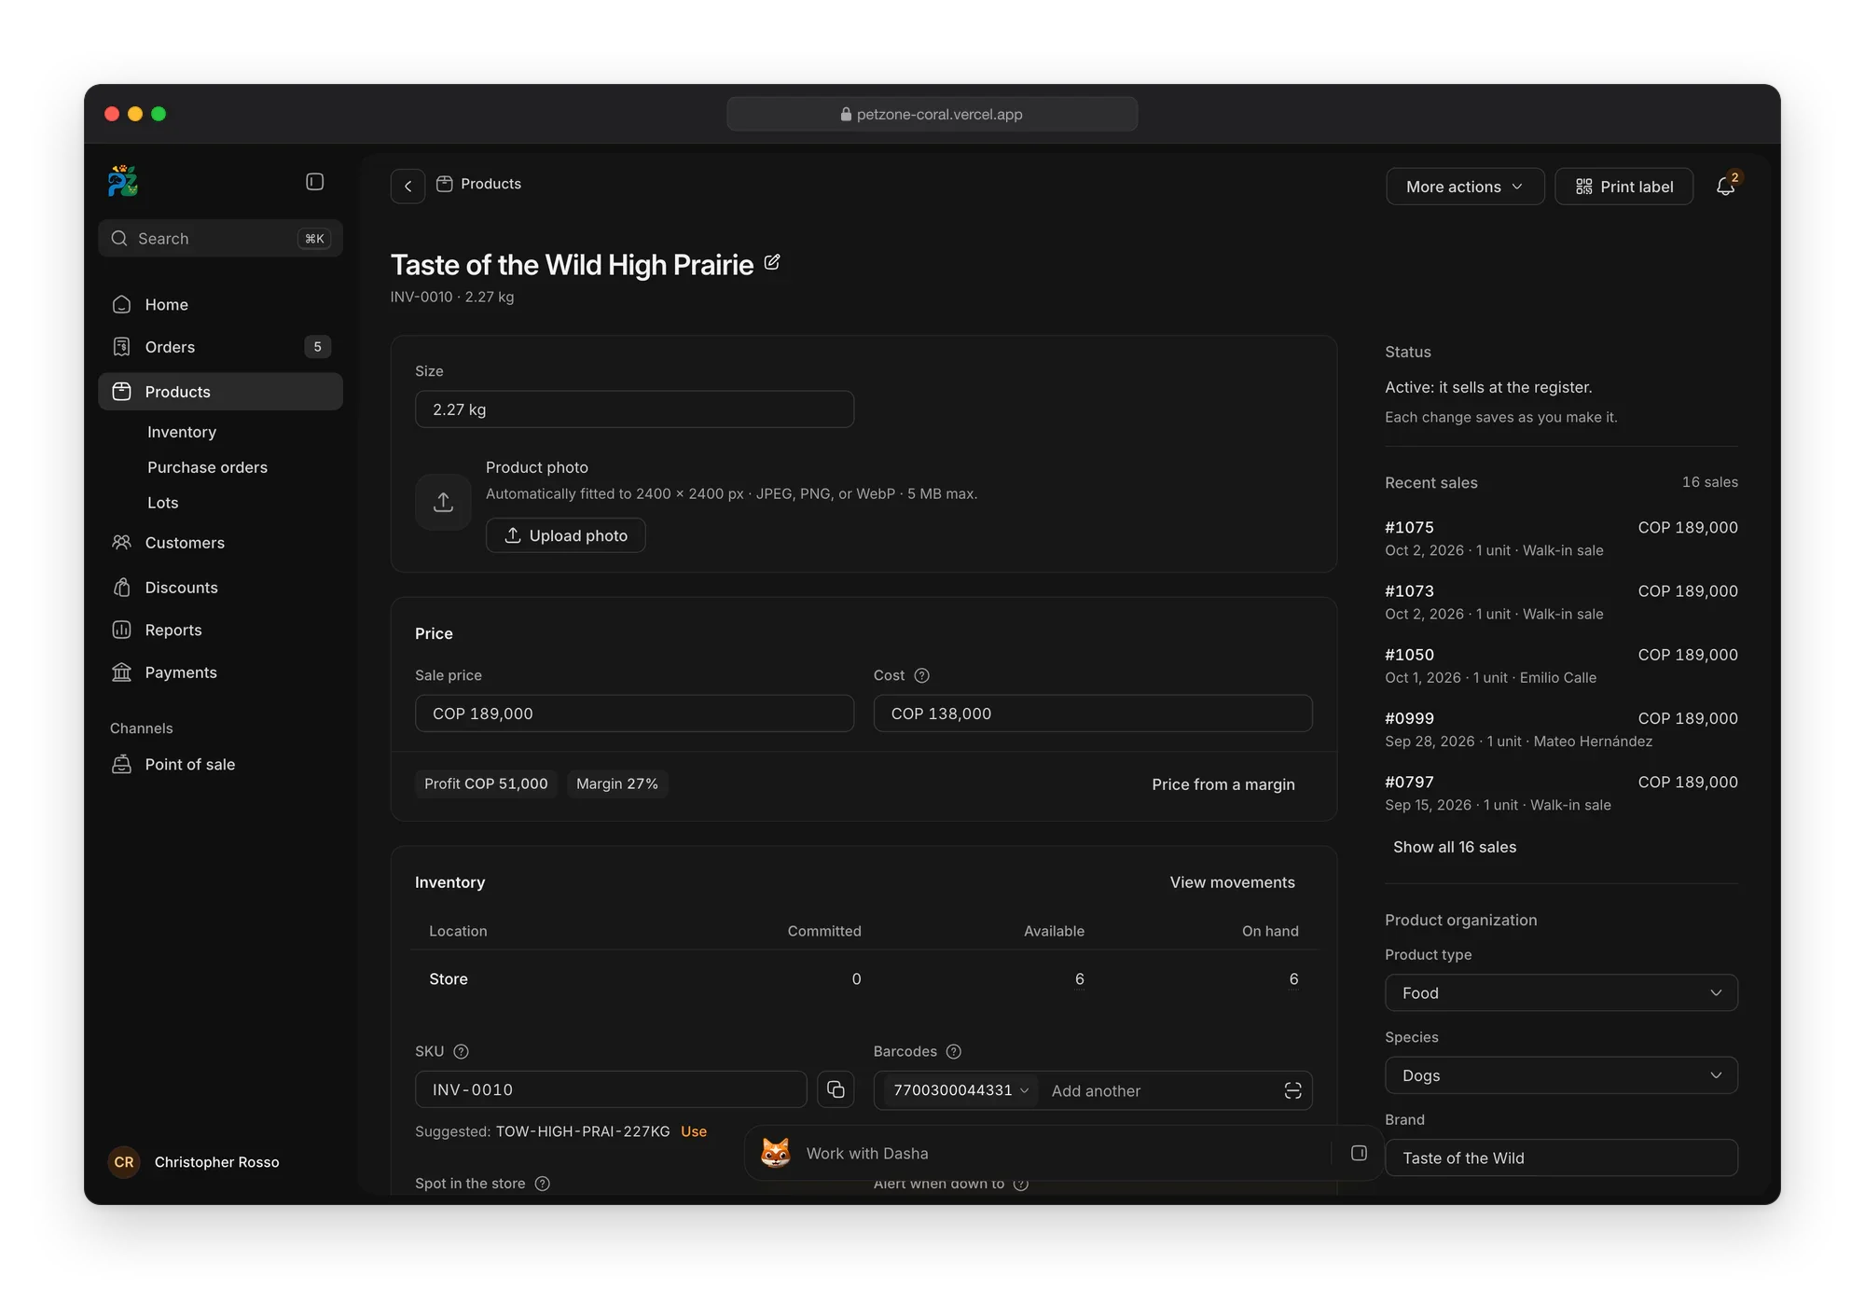Click the PetZone logo
Image resolution: width=1865 pixels, height=1289 pixels.
coord(123,181)
